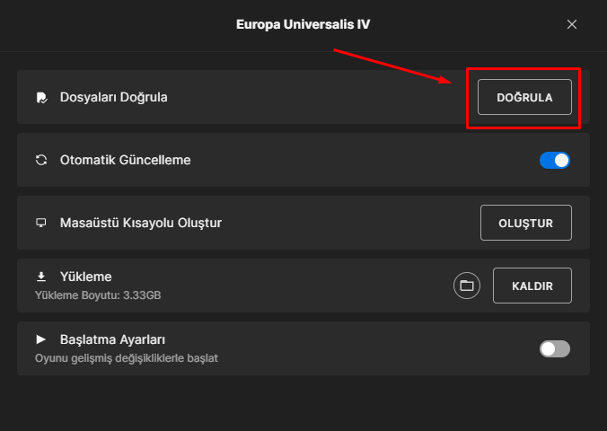The height and width of the screenshot is (431, 607).
Task: Click the Yükleme Boyutu: 3.33GB text
Action: [98, 295]
